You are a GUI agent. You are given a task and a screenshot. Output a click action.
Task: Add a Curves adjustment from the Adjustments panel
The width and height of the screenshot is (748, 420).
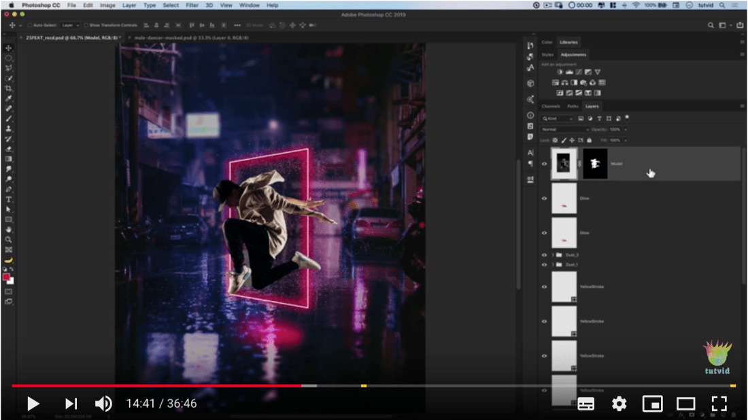pos(579,72)
